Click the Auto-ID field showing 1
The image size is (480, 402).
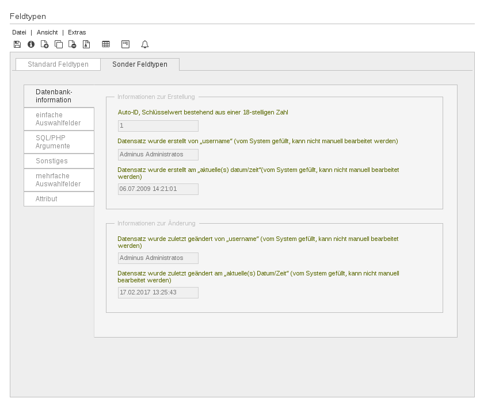point(158,126)
